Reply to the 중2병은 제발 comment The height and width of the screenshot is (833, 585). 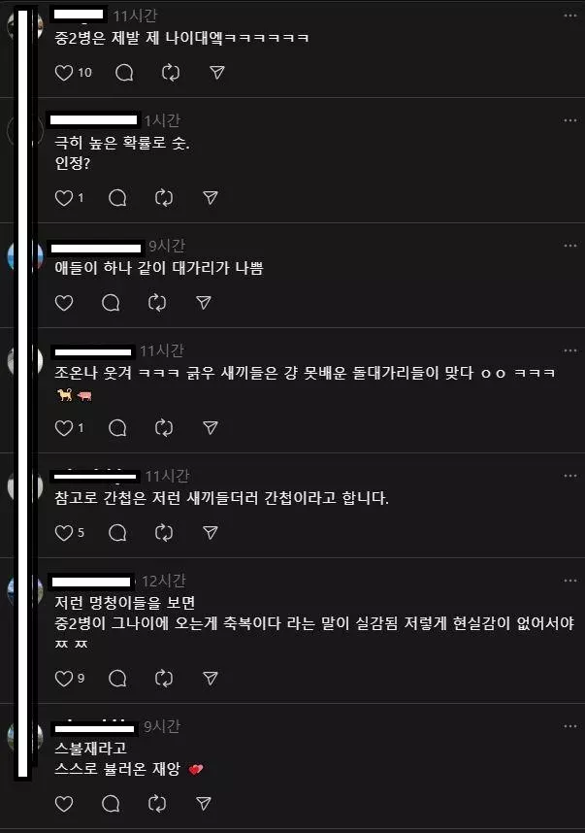point(124,73)
